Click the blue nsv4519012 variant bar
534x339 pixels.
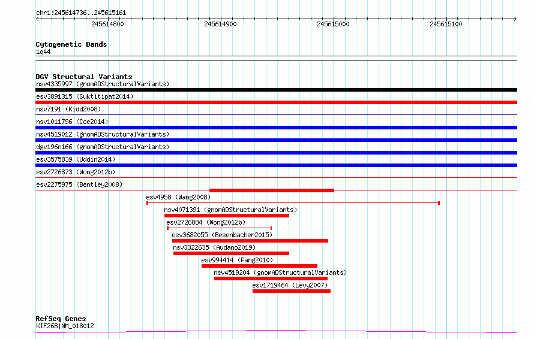coord(276,140)
